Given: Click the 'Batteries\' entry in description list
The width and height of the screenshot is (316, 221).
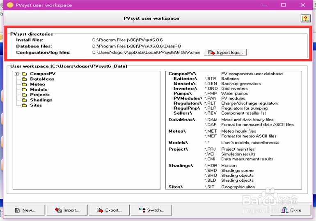Looking at the screenshot, I should point(185,79).
